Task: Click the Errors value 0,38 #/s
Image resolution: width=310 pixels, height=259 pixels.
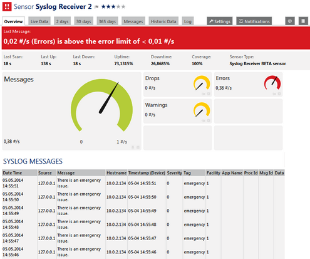Action: pos(224,88)
